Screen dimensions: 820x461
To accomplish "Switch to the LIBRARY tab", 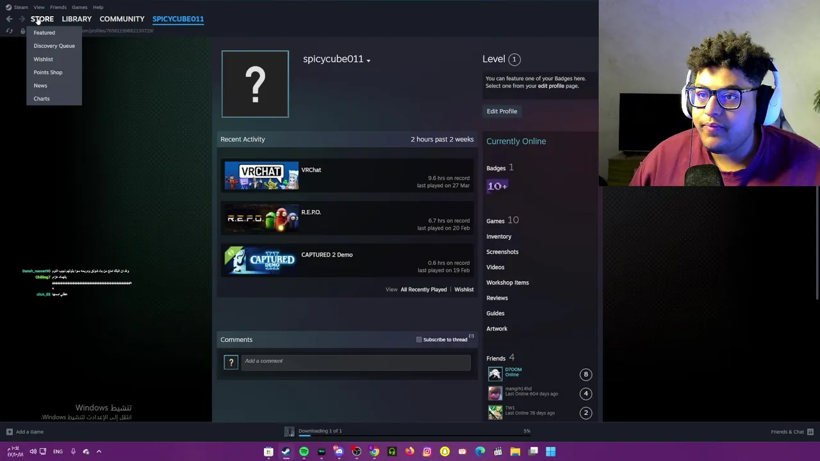I will click(76, 19).
